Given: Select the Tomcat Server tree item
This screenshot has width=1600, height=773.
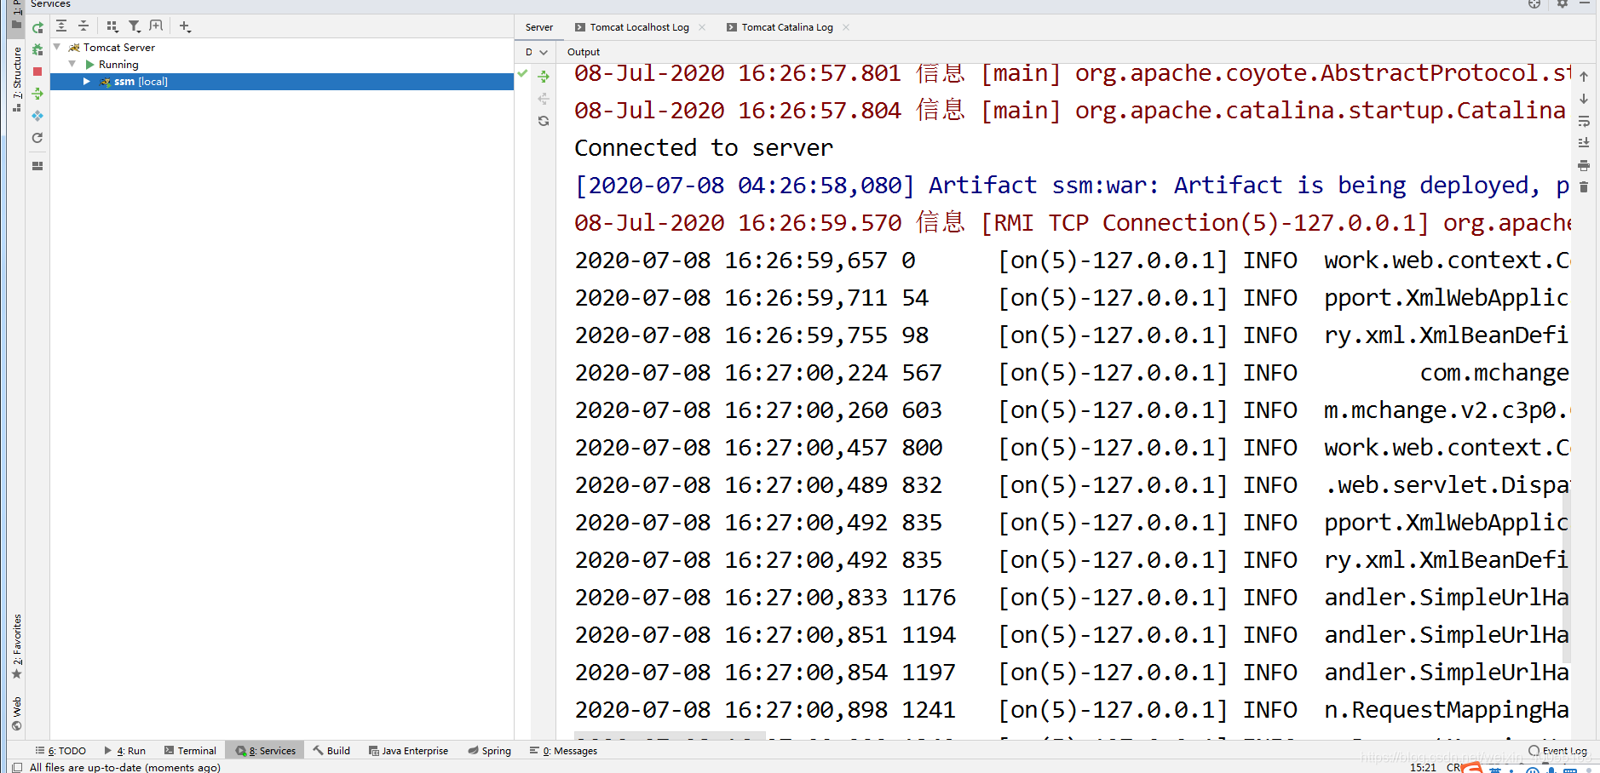Looking at the screenshot, I should (118, 48).
